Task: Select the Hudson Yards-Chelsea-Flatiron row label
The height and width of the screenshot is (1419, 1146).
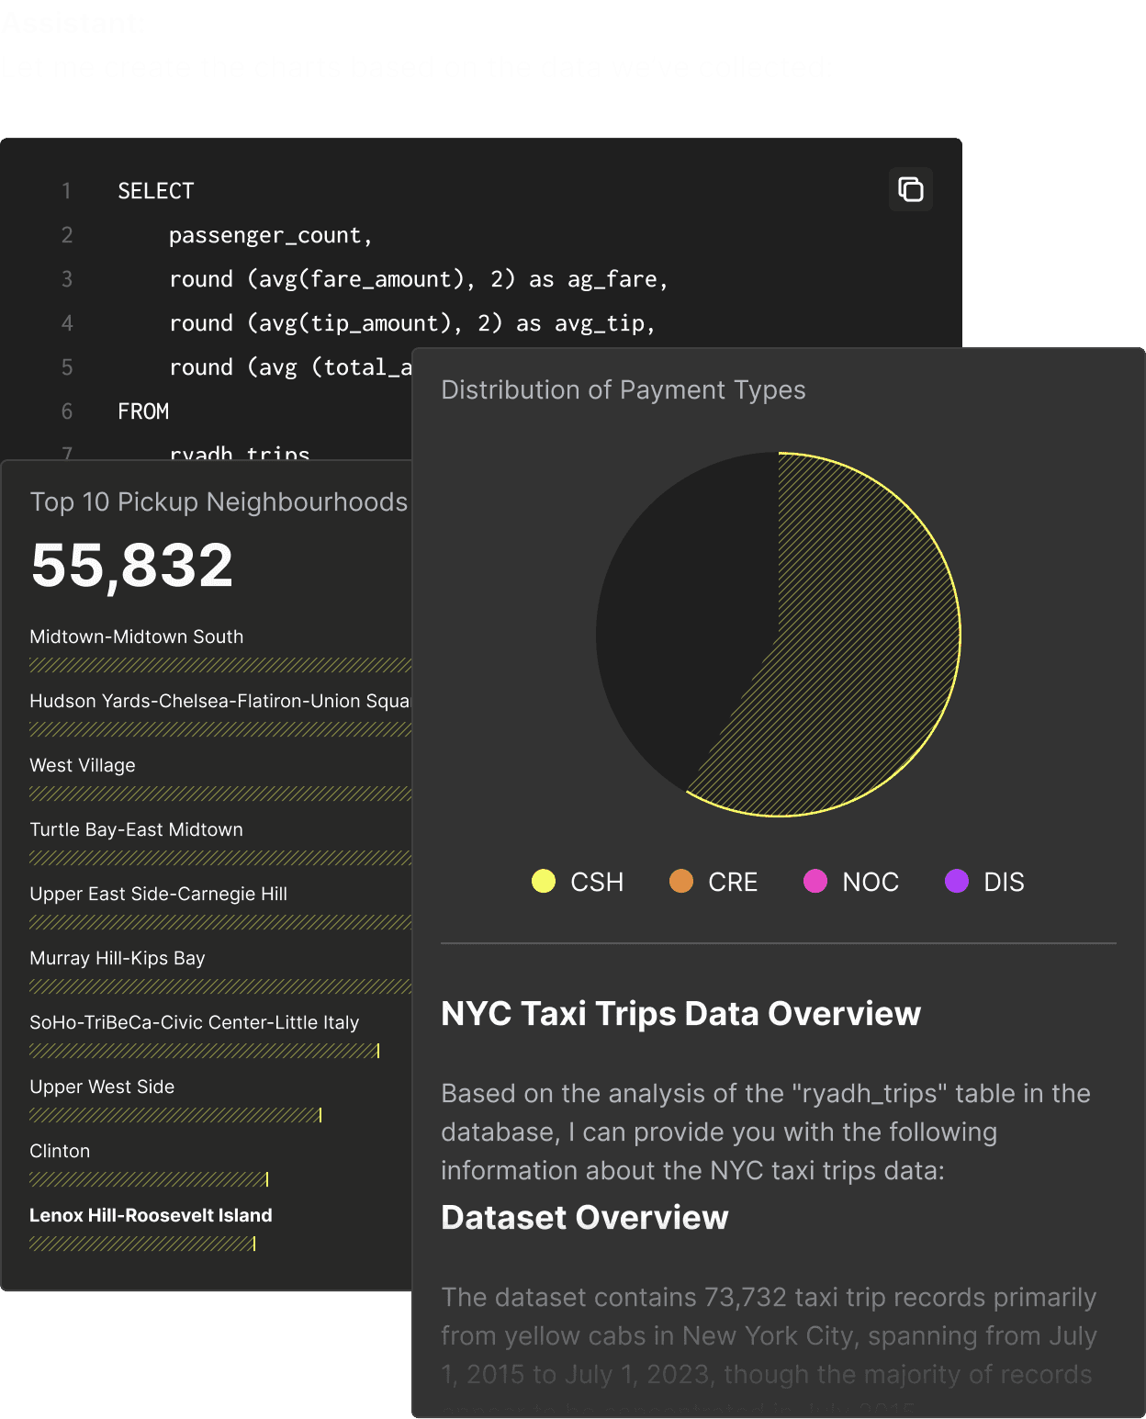Action: click(220, 701)
